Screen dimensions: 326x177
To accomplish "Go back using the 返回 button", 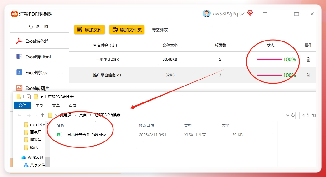I will coord(38,26).
